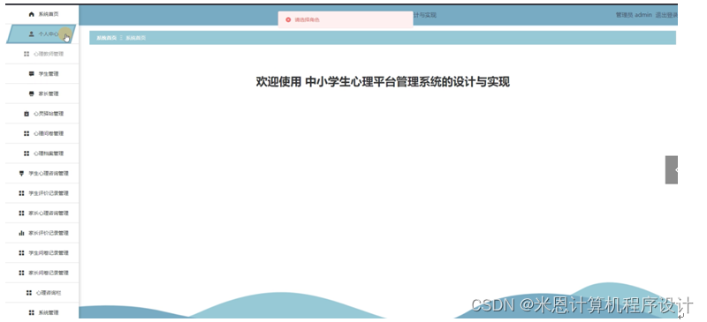Click the 管理员 admin user label
The image size is (707, 322).
tap(634, 15)
